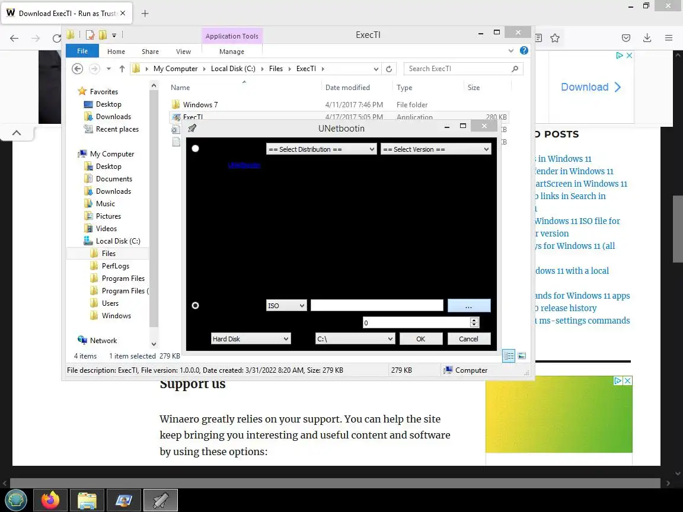This screenshot has height=512, width=683.
Task: Click the browse button with three dots
Action: (469, 305)
